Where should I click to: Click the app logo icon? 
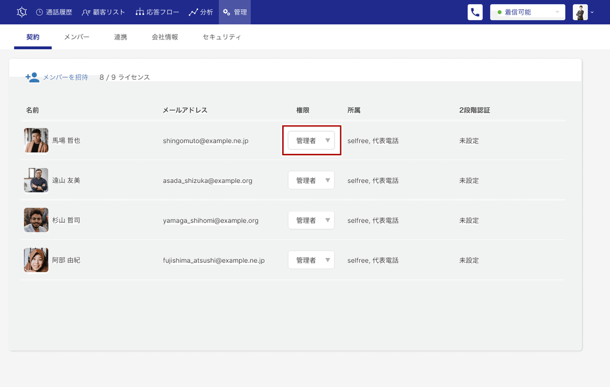[21, 12]
